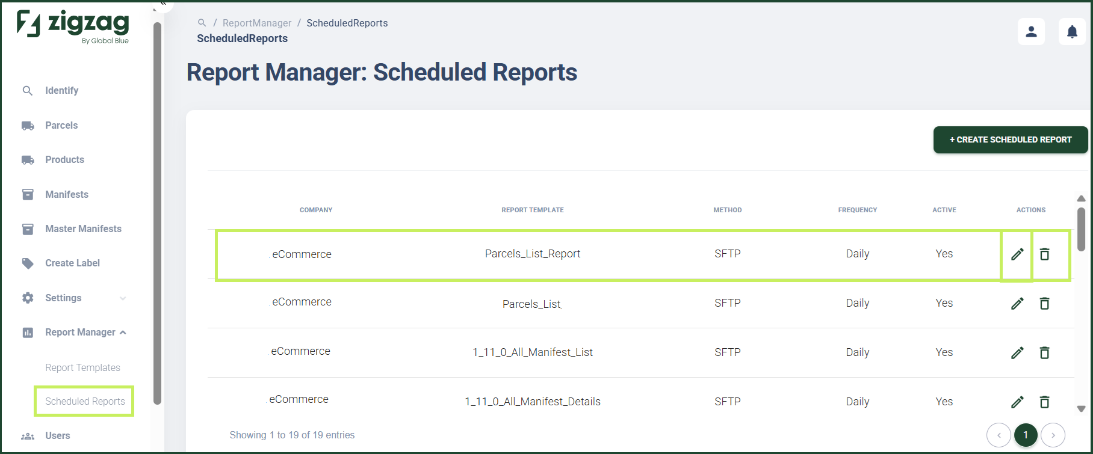Viewport: 1093px width, 454px height.
Task: Select page 1 in pagination
Action: pos(1026,435)
